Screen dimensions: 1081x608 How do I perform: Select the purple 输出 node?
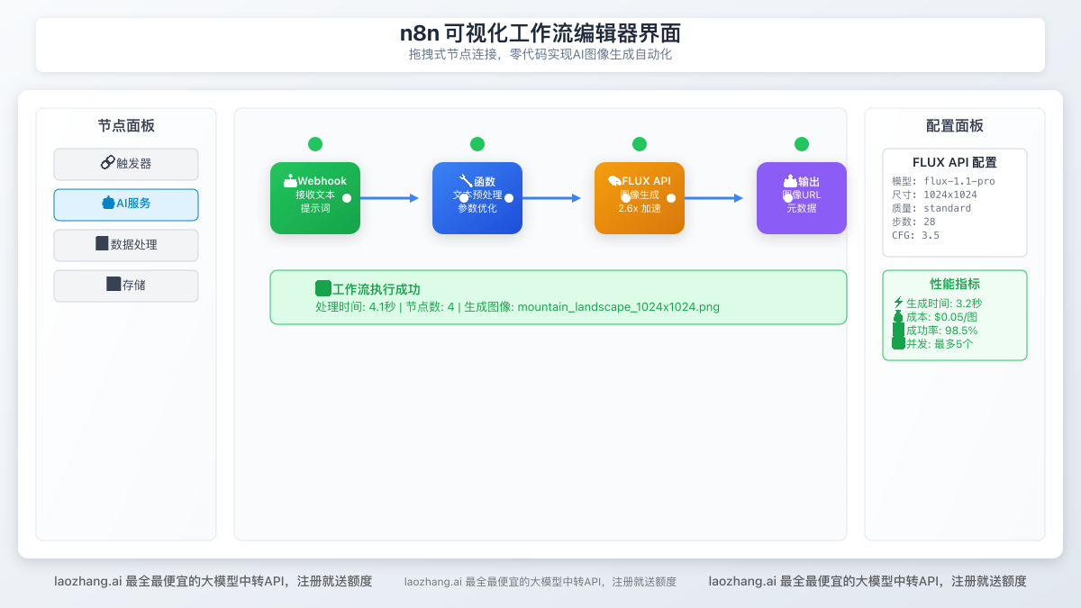pos(802,198)
